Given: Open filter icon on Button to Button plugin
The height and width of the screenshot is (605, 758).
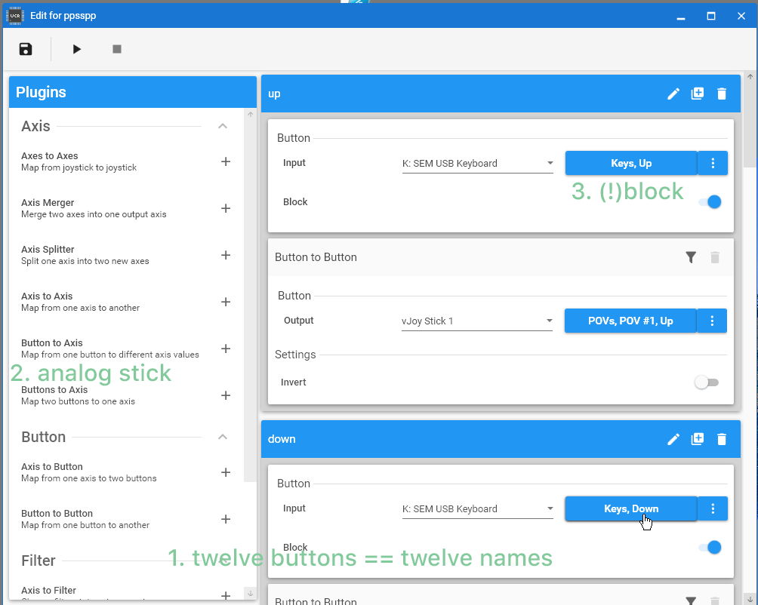Looking at the screenshot, I should pos(691,257).
